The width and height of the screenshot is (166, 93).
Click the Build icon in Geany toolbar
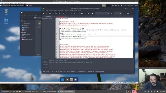[82, 13]
